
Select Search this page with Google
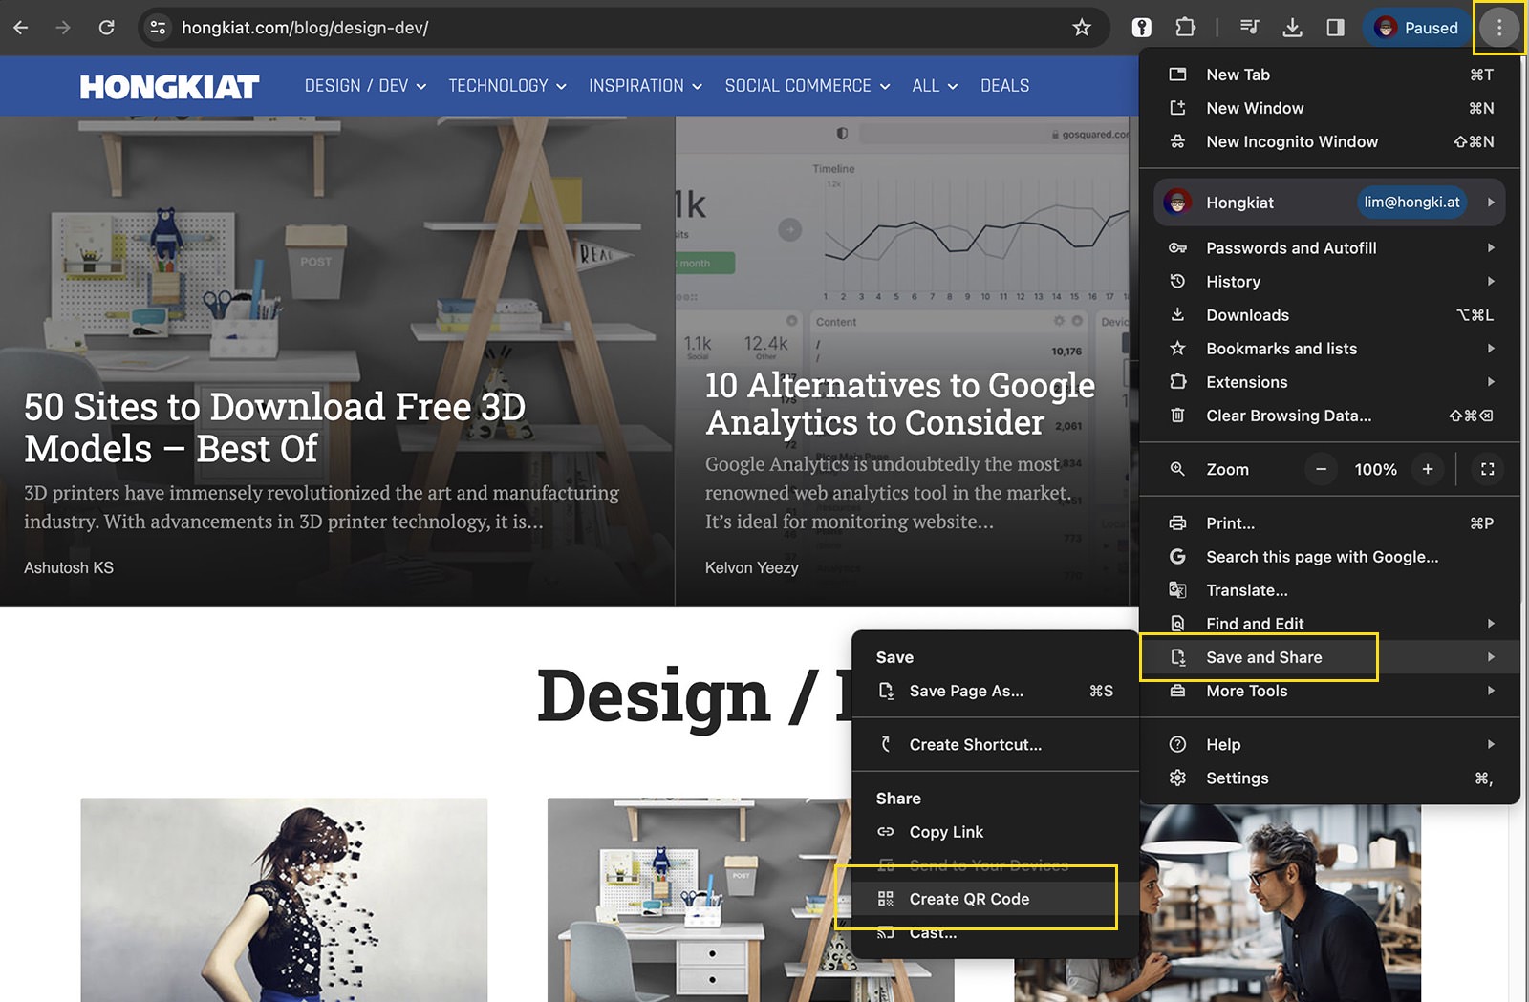1329,557
